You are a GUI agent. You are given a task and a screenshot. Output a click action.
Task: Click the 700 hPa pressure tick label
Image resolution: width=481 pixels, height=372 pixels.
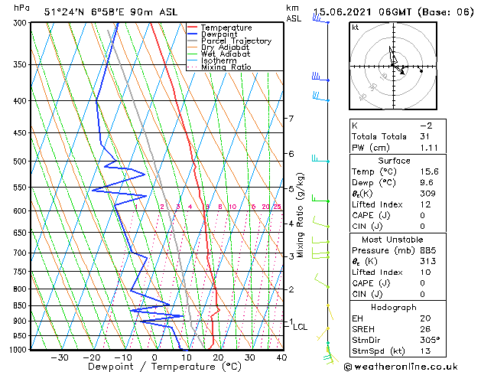pyautogui.click(x=21, y=253)
